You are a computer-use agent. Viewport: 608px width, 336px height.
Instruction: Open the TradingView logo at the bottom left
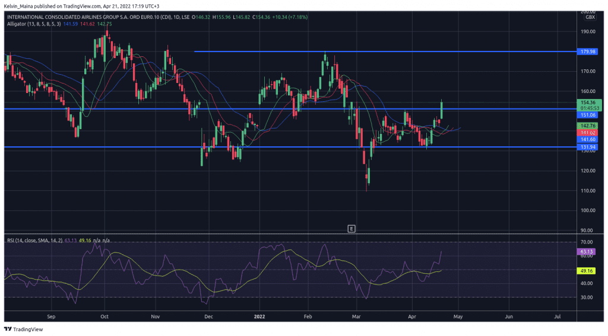[24, 329]
